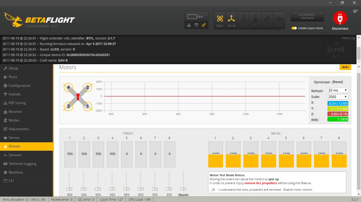Open the Scale dropdown
Screen dimensions: 361x202
337,97
